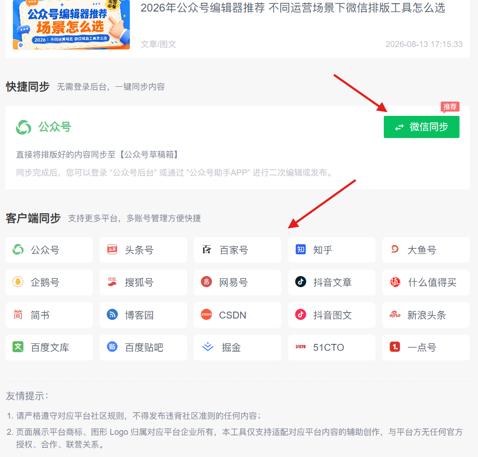The width and height of the screenshot is (478, 457).
Task: Select the 简书 platform icon
Action: pyautogui.click(x=18, y=314)
